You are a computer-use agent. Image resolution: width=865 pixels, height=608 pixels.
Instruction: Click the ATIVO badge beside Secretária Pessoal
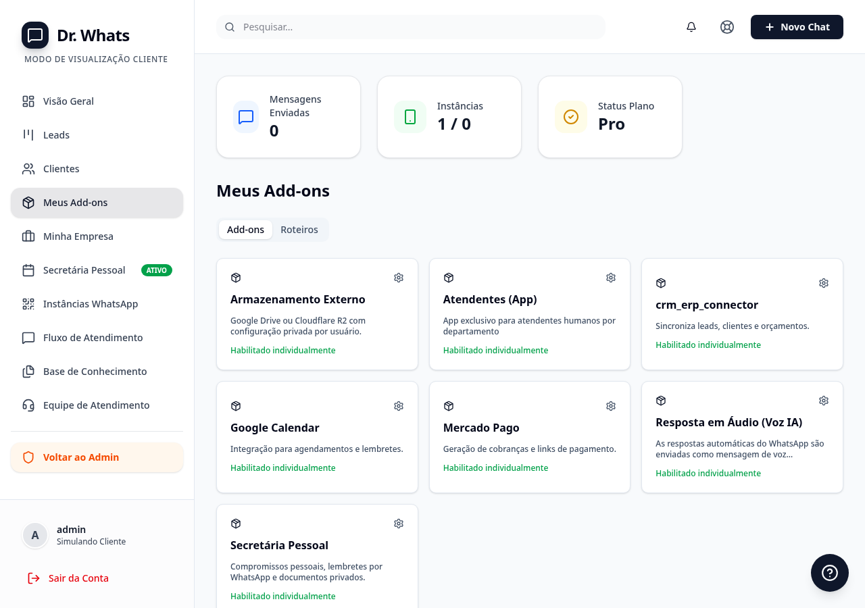pyautogui.click(x=157, y=270)
